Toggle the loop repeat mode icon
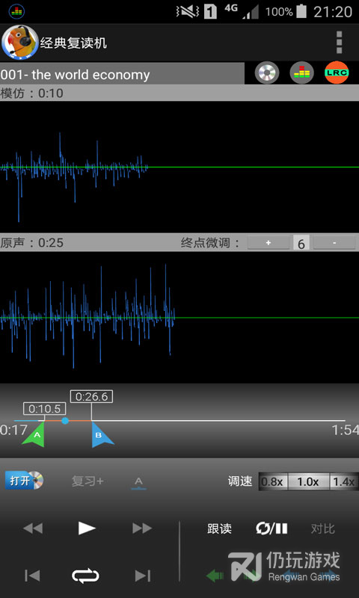 click(x=85, y=576)
